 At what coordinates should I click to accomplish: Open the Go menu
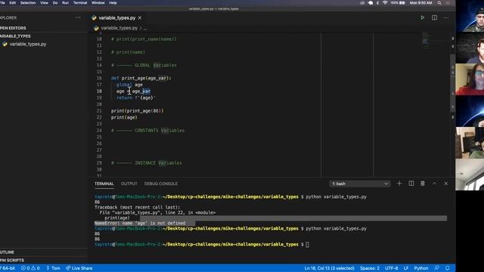[55, 3]
